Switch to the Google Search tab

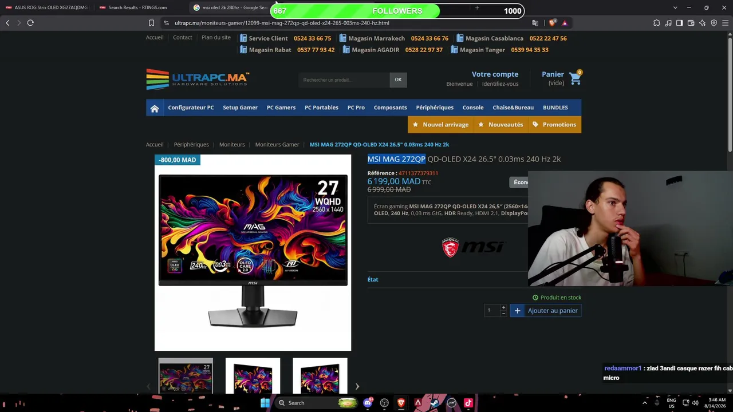tap(229, 7)
